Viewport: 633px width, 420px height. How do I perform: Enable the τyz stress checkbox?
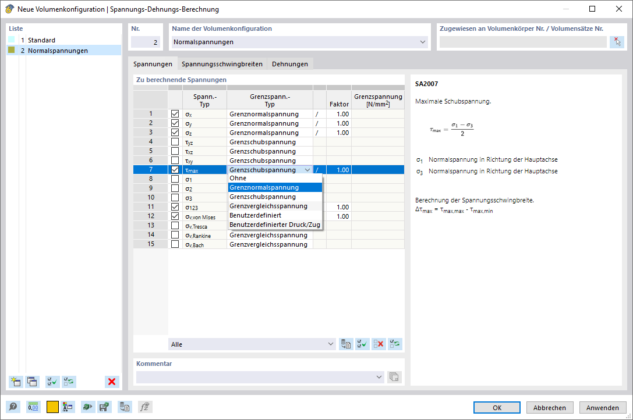point(175,141)
